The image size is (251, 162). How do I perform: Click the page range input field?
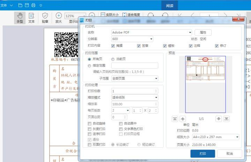click(x=135, y=66)
